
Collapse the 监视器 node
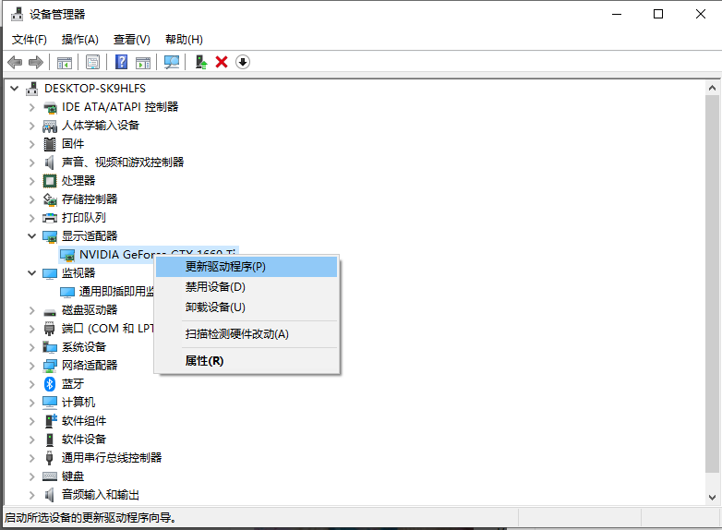[x=31, y=272]
